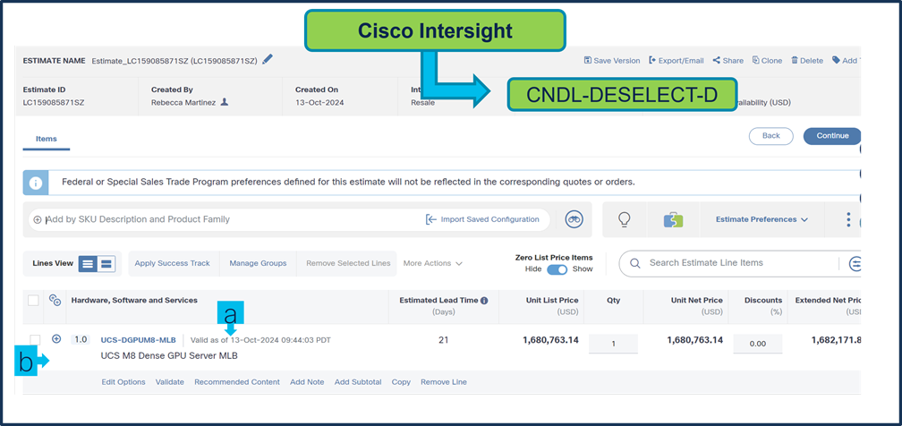Check the UCS-DGPUM8-MLB line checkbox
902x426 pixels.
35,340
